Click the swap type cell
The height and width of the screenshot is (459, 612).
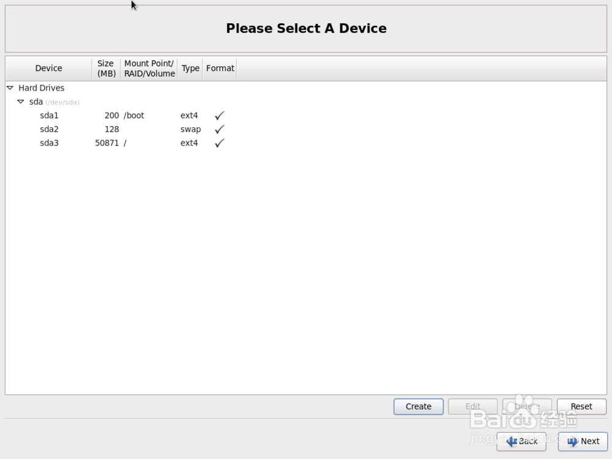190,129
